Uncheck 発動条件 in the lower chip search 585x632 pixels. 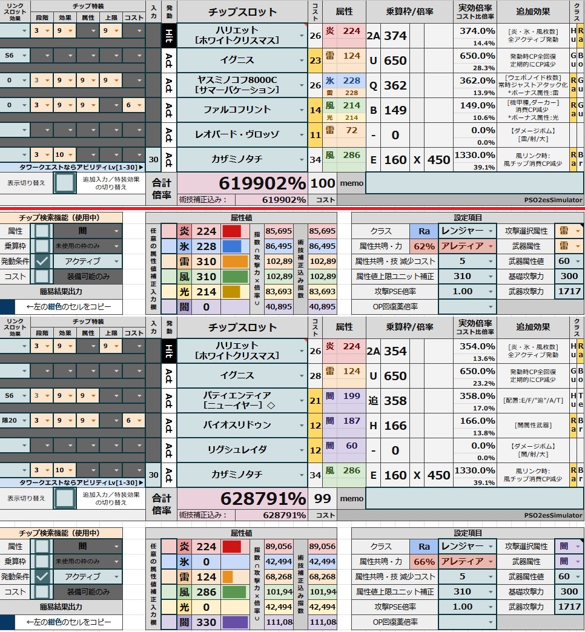tap(42, 576)
